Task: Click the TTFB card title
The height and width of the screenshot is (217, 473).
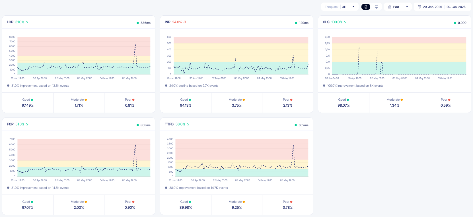Action: click(x=169, y=124)
